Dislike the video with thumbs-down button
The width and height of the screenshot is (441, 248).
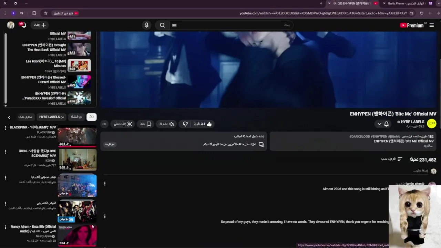(x=185, y=124)
